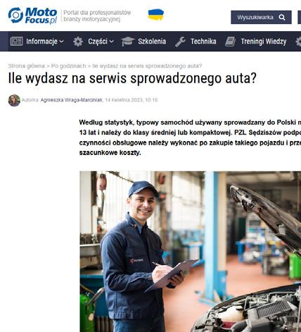Viewport: 301px width, 332px height.
Task: Open Po godzinach breadcrumb link
Action: (x=68, y=66)
